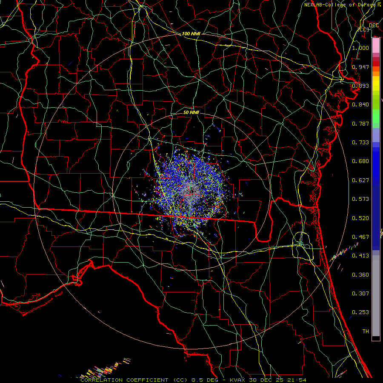
Task: Click the 50 NMI range ring label
Action: (x=191, y=112)
